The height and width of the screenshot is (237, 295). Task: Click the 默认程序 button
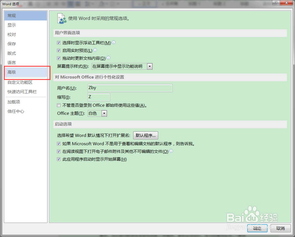coord(146,135)
